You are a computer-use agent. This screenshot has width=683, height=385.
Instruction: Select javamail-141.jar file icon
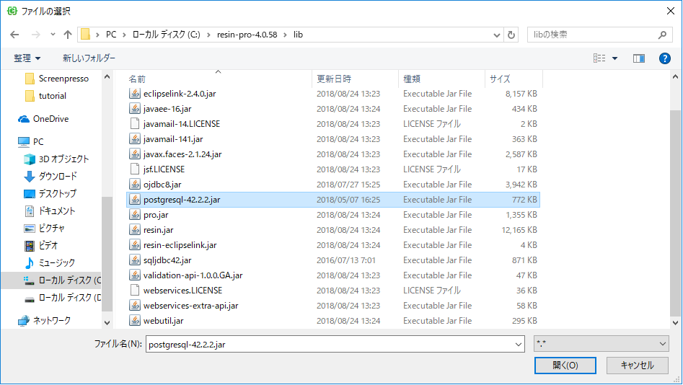tap(135, 139)
